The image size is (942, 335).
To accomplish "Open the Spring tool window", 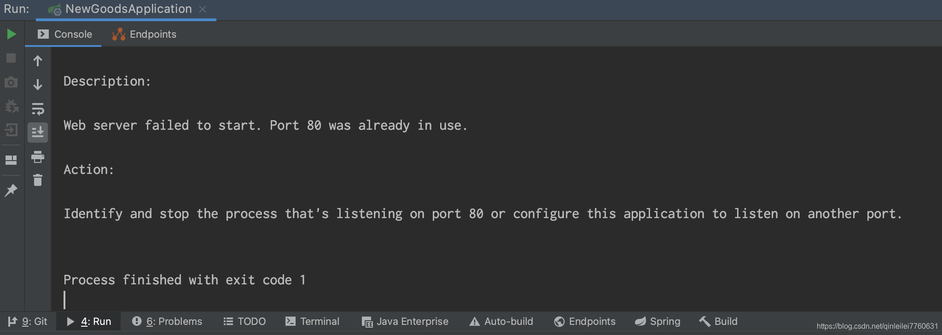I will tap(657, 321).
